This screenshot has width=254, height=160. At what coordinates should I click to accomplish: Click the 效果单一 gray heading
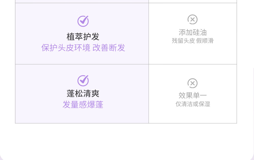coord(193,95)
